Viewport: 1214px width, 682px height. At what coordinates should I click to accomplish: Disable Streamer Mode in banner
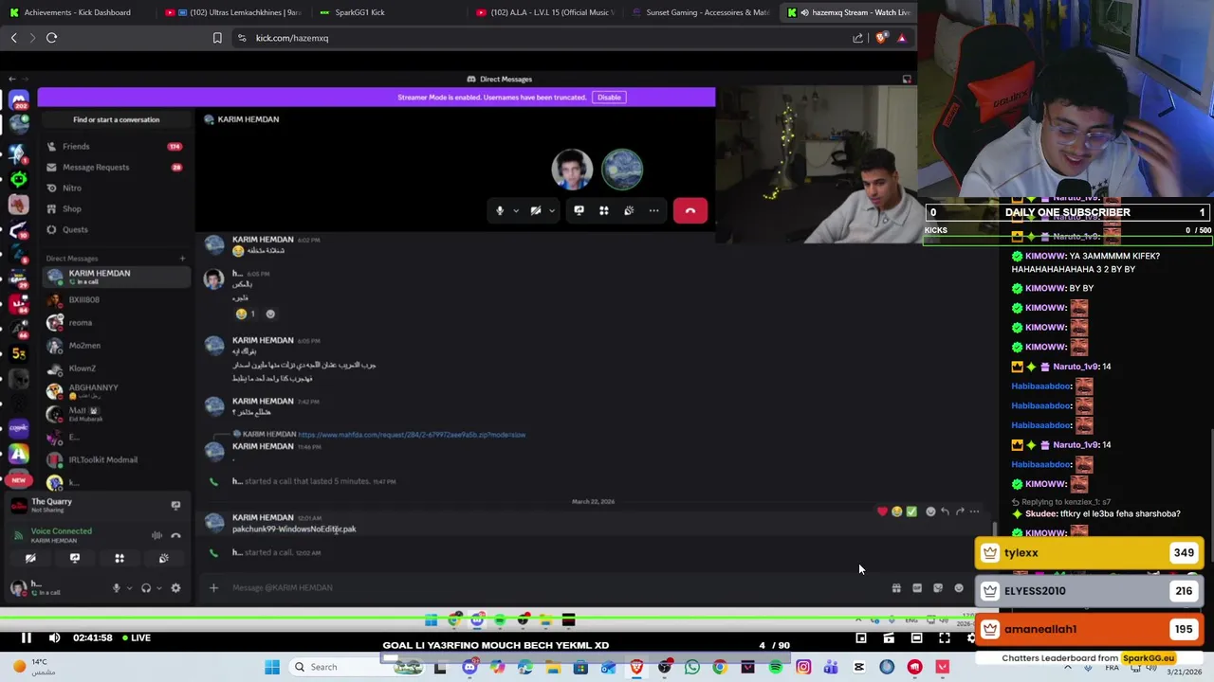pyautogui.click(x=609, y=97)
